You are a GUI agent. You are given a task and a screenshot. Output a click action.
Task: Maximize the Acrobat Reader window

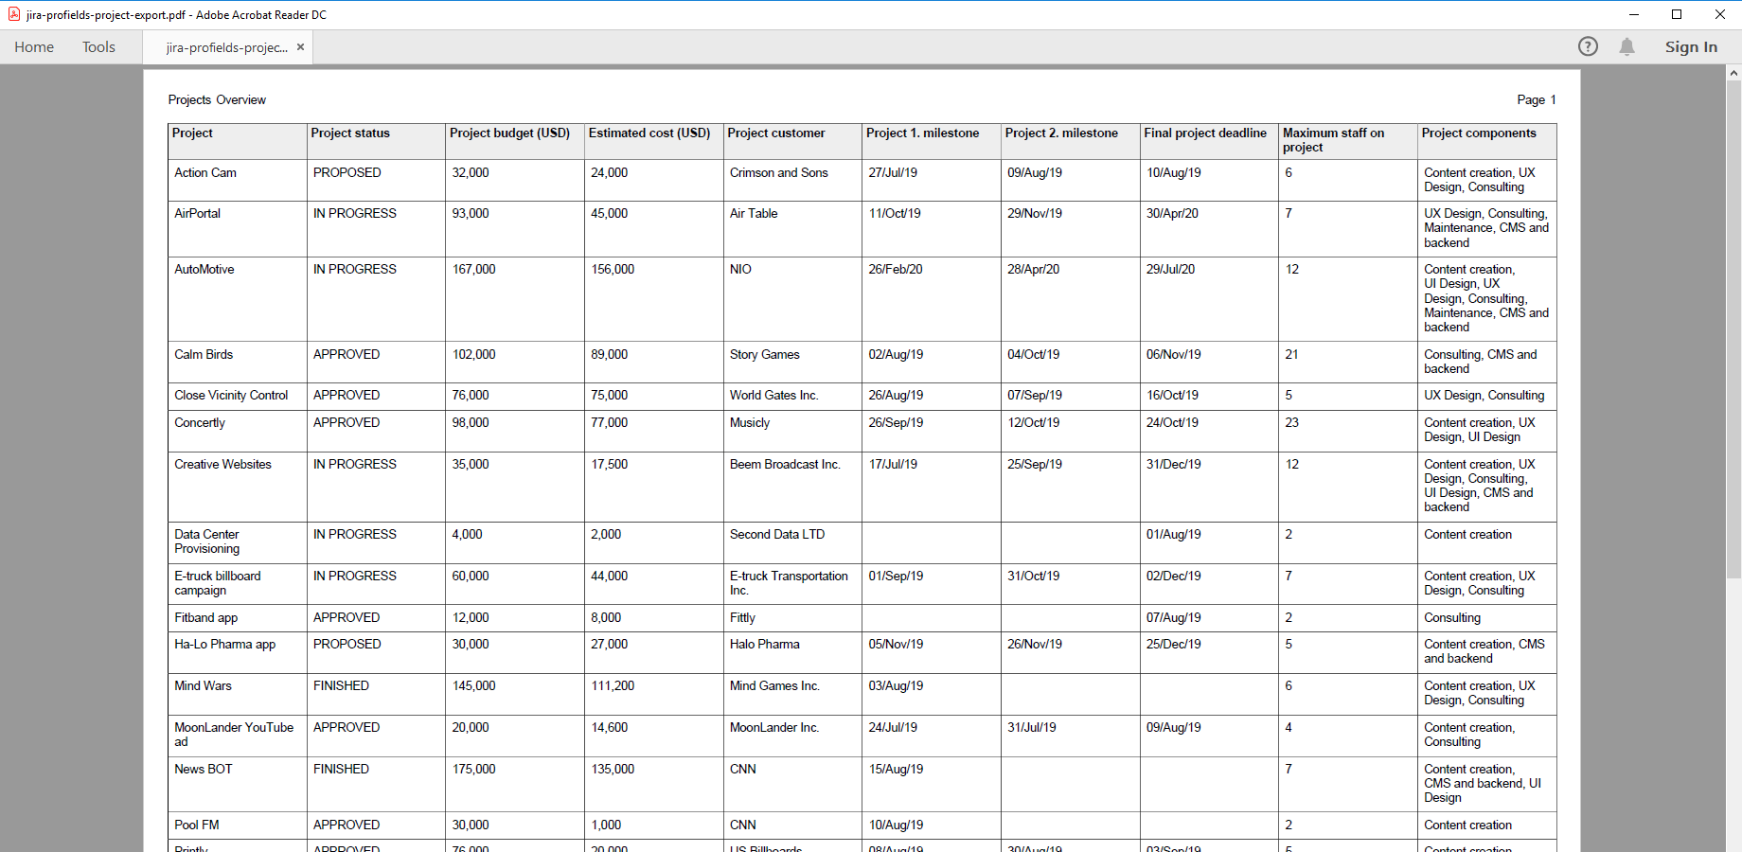click(x=1677, y=14)
